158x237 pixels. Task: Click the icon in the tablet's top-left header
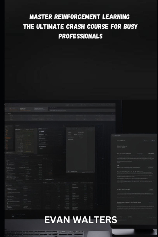coord(113,135)
